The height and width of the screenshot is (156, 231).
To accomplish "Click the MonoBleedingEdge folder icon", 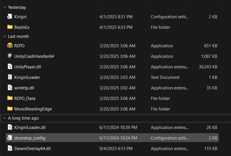I will click(10, 109).
